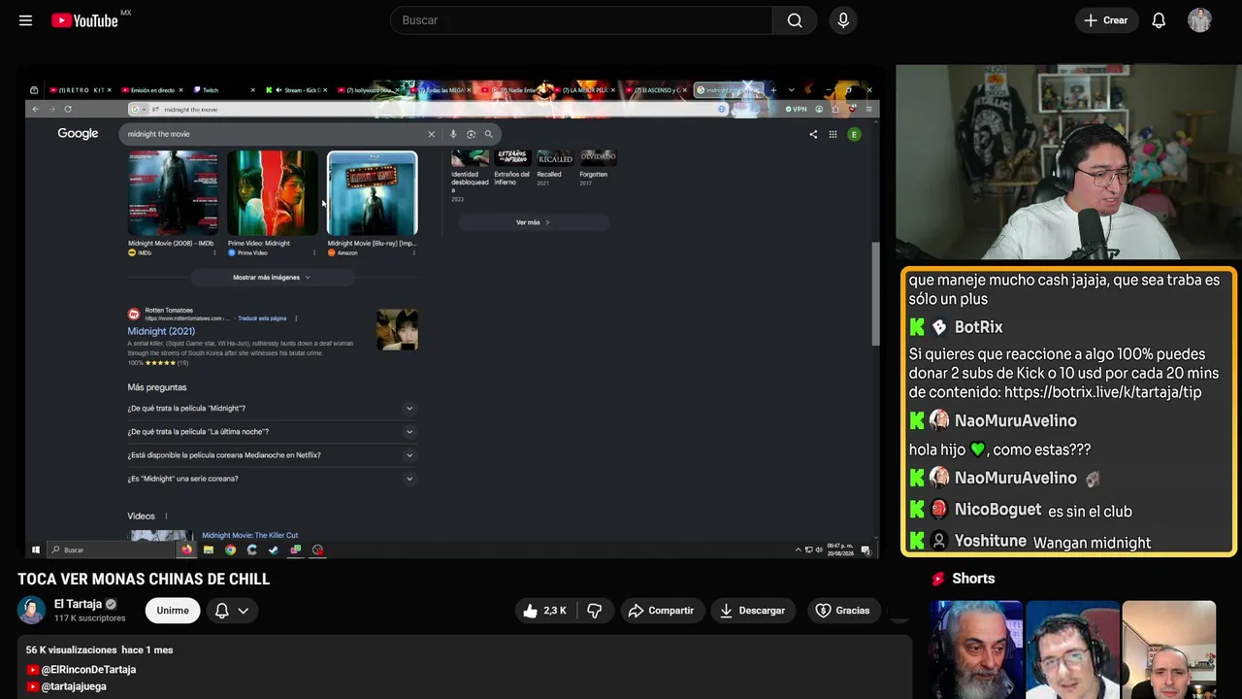
Task: Expand 'Mostrar más imágenes'
Action: (x=272, y=278)
